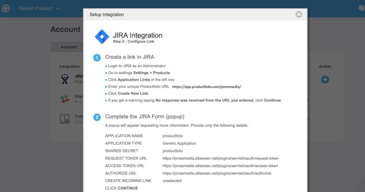This screenshot has height=192, width=365.
Task: Click the 'Account' page heading behind dialog
Action: coord(66,29)
